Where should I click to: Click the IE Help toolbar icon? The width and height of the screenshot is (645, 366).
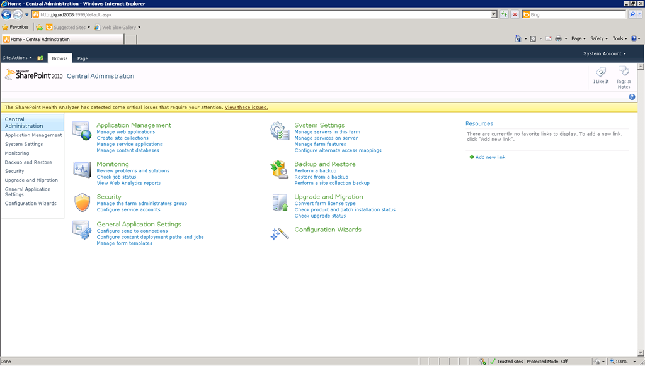[634, 38]
